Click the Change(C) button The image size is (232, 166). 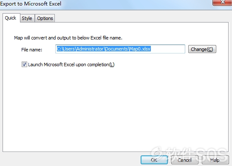pos(202,49)
